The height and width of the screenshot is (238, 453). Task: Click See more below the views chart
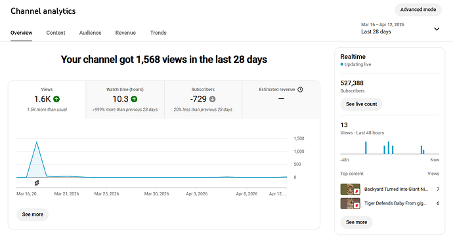33,214
